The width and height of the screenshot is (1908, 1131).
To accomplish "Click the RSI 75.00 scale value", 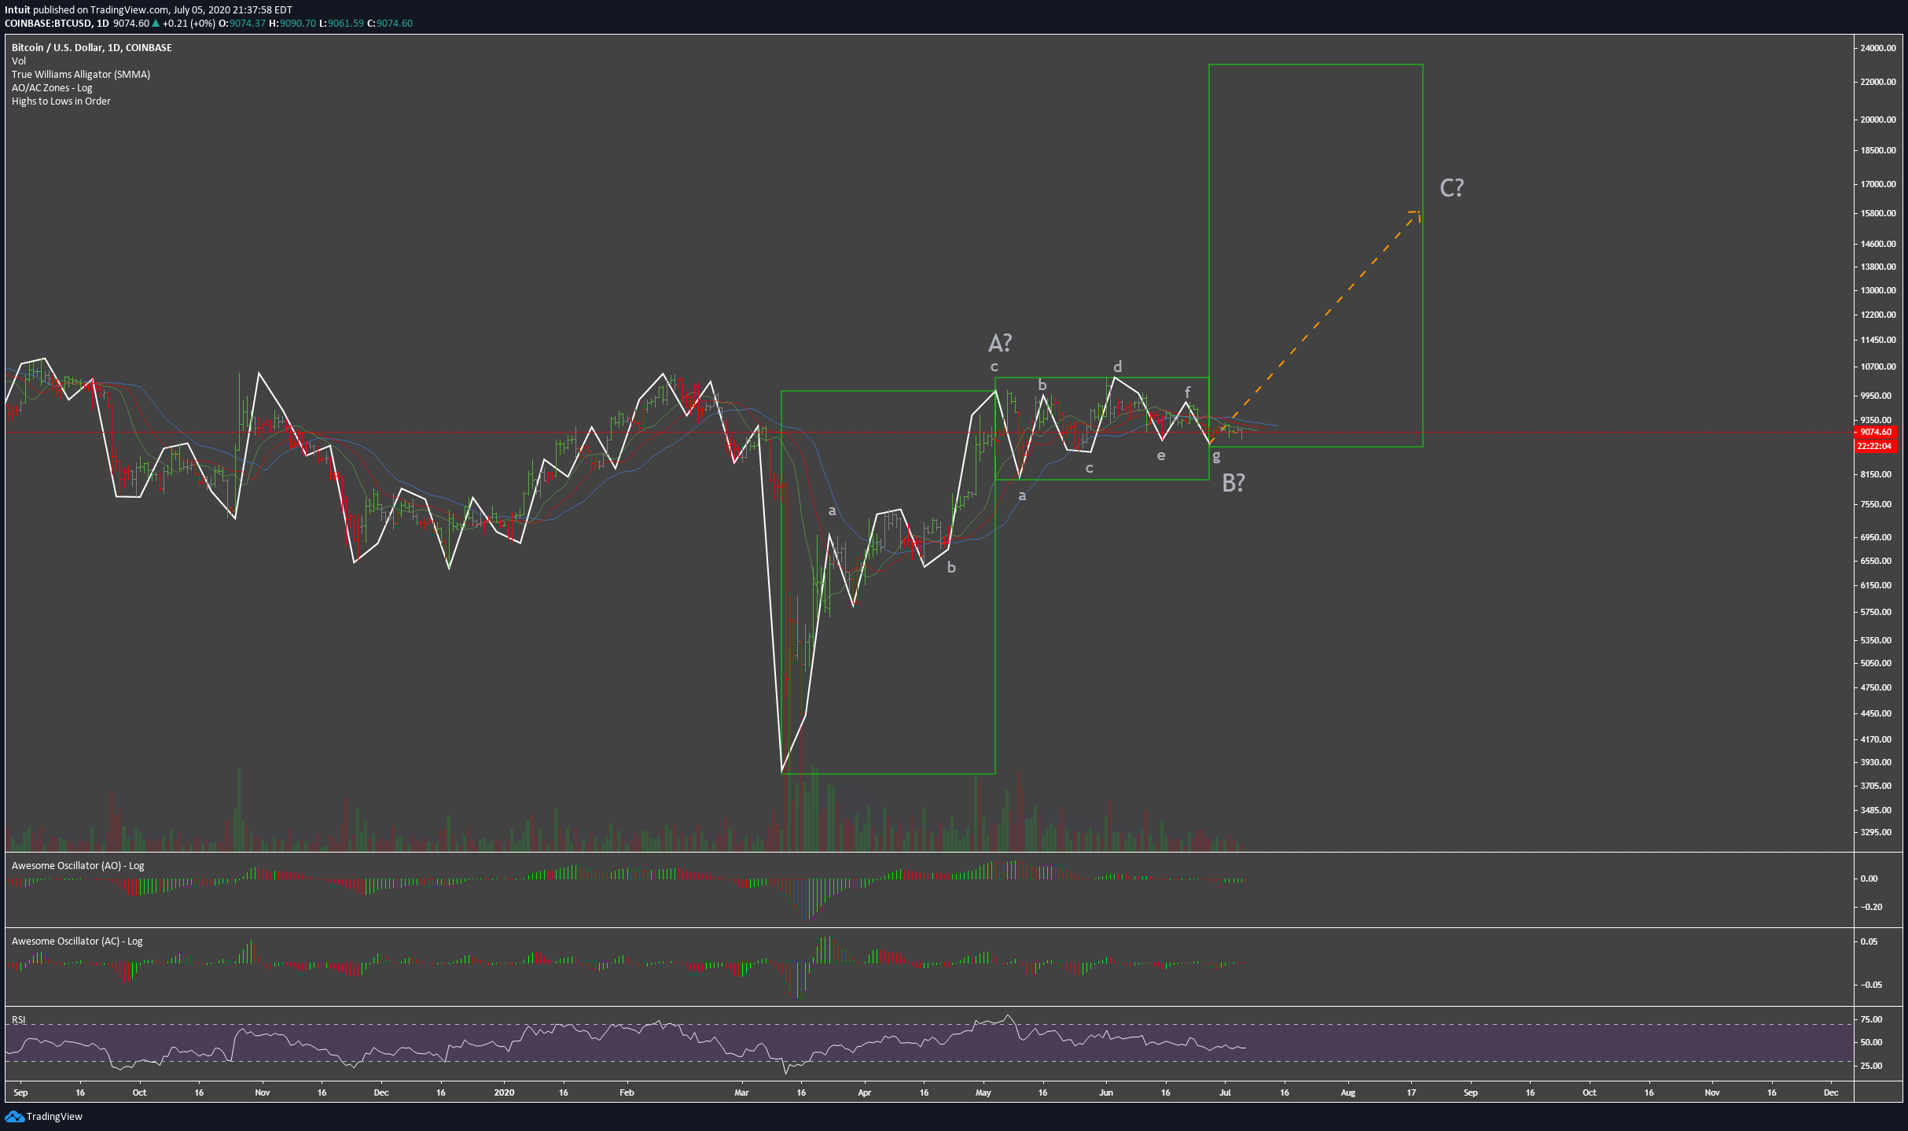I will point(1872,1019).
